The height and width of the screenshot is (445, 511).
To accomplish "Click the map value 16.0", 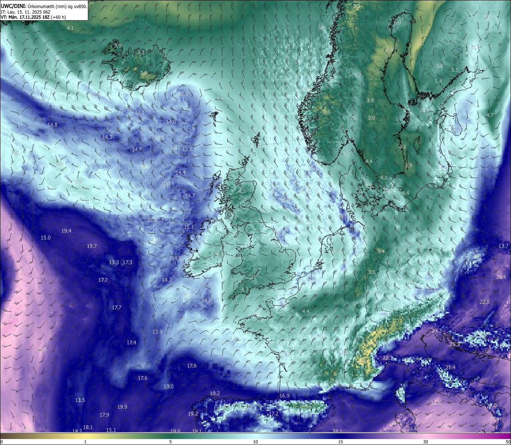I will 412,428.
